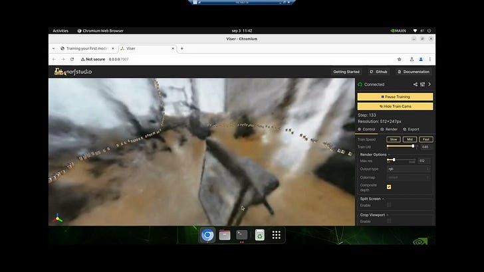Launch Chromium from the dock
The height and width of the screenshot is (272, 484).
click(x=207, y=235)
